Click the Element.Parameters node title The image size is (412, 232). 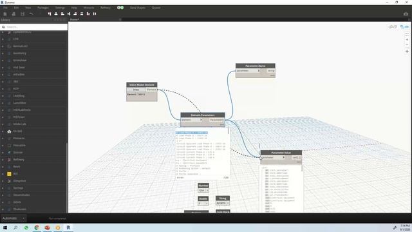[x=203, y=115]
